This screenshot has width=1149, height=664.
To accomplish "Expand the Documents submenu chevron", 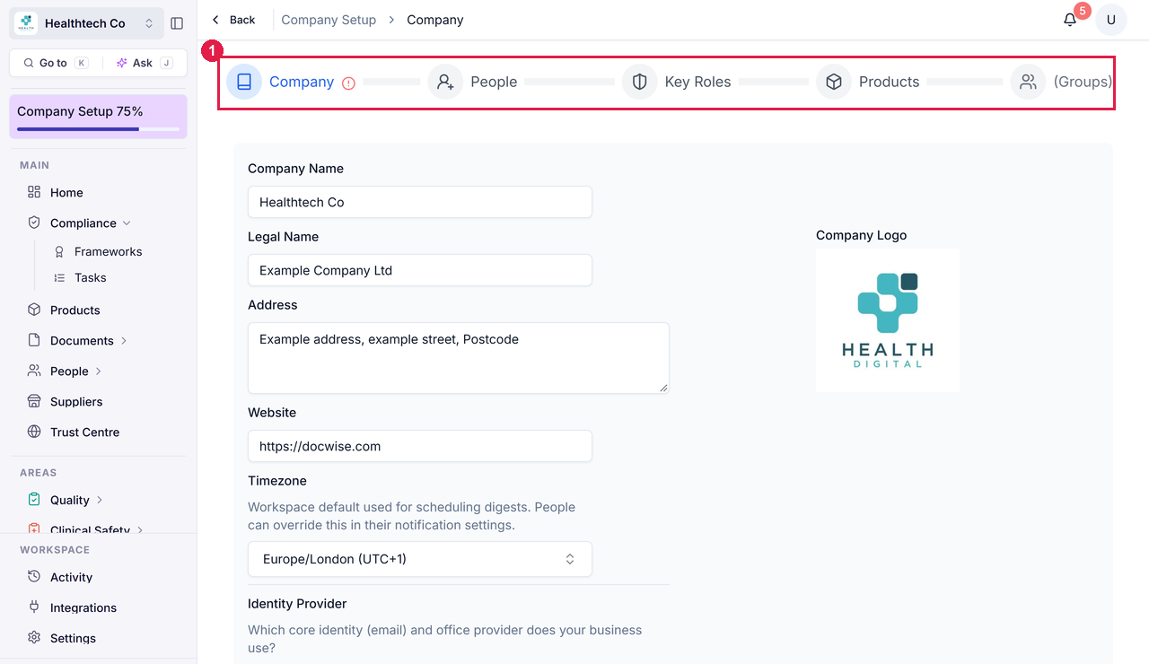I will tap(124, 341).
